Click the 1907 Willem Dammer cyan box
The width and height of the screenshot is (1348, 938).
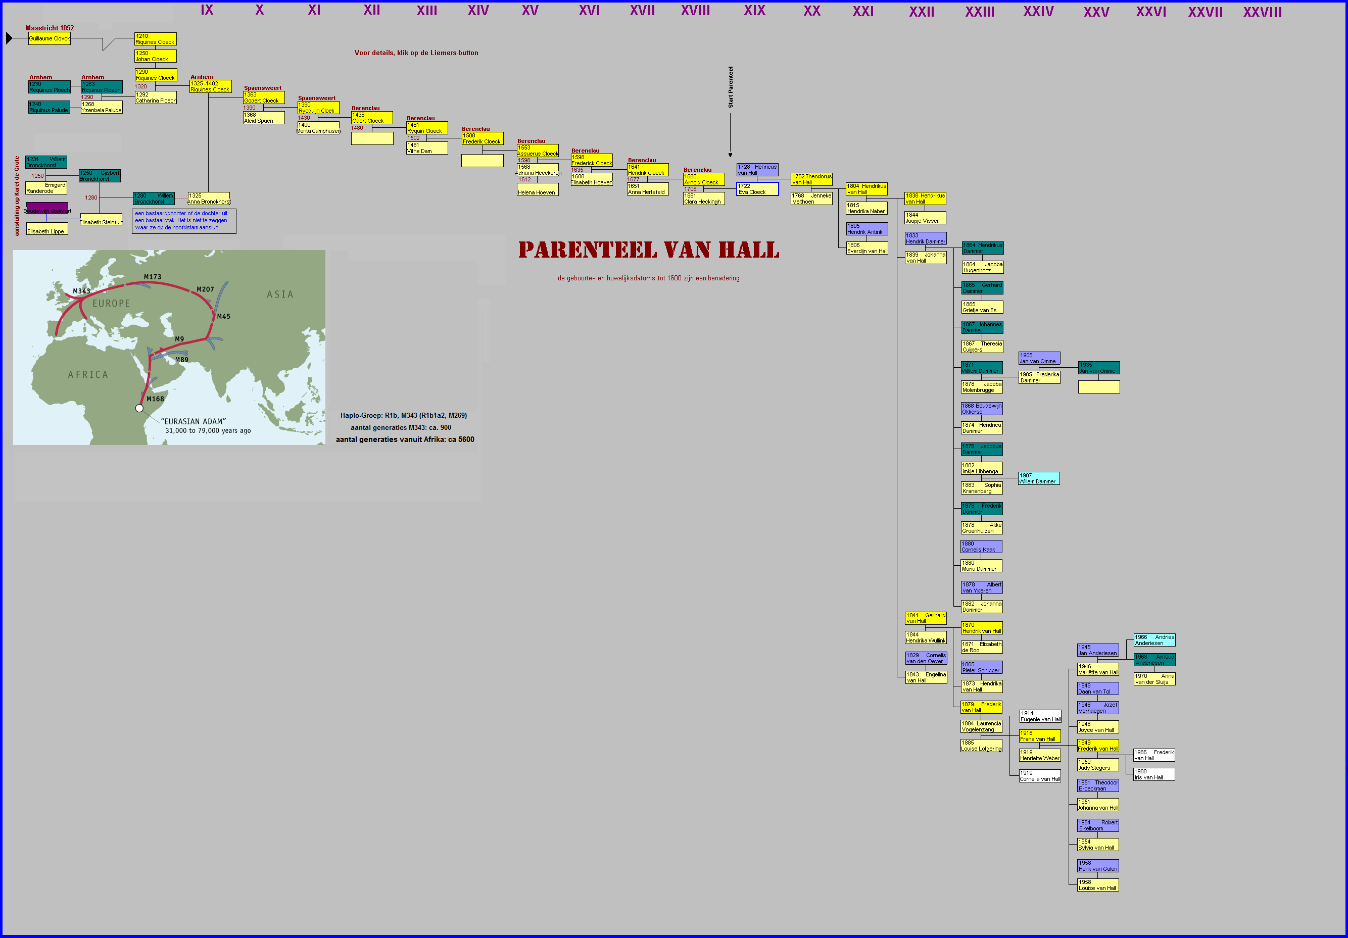(x=1039, y=478)
